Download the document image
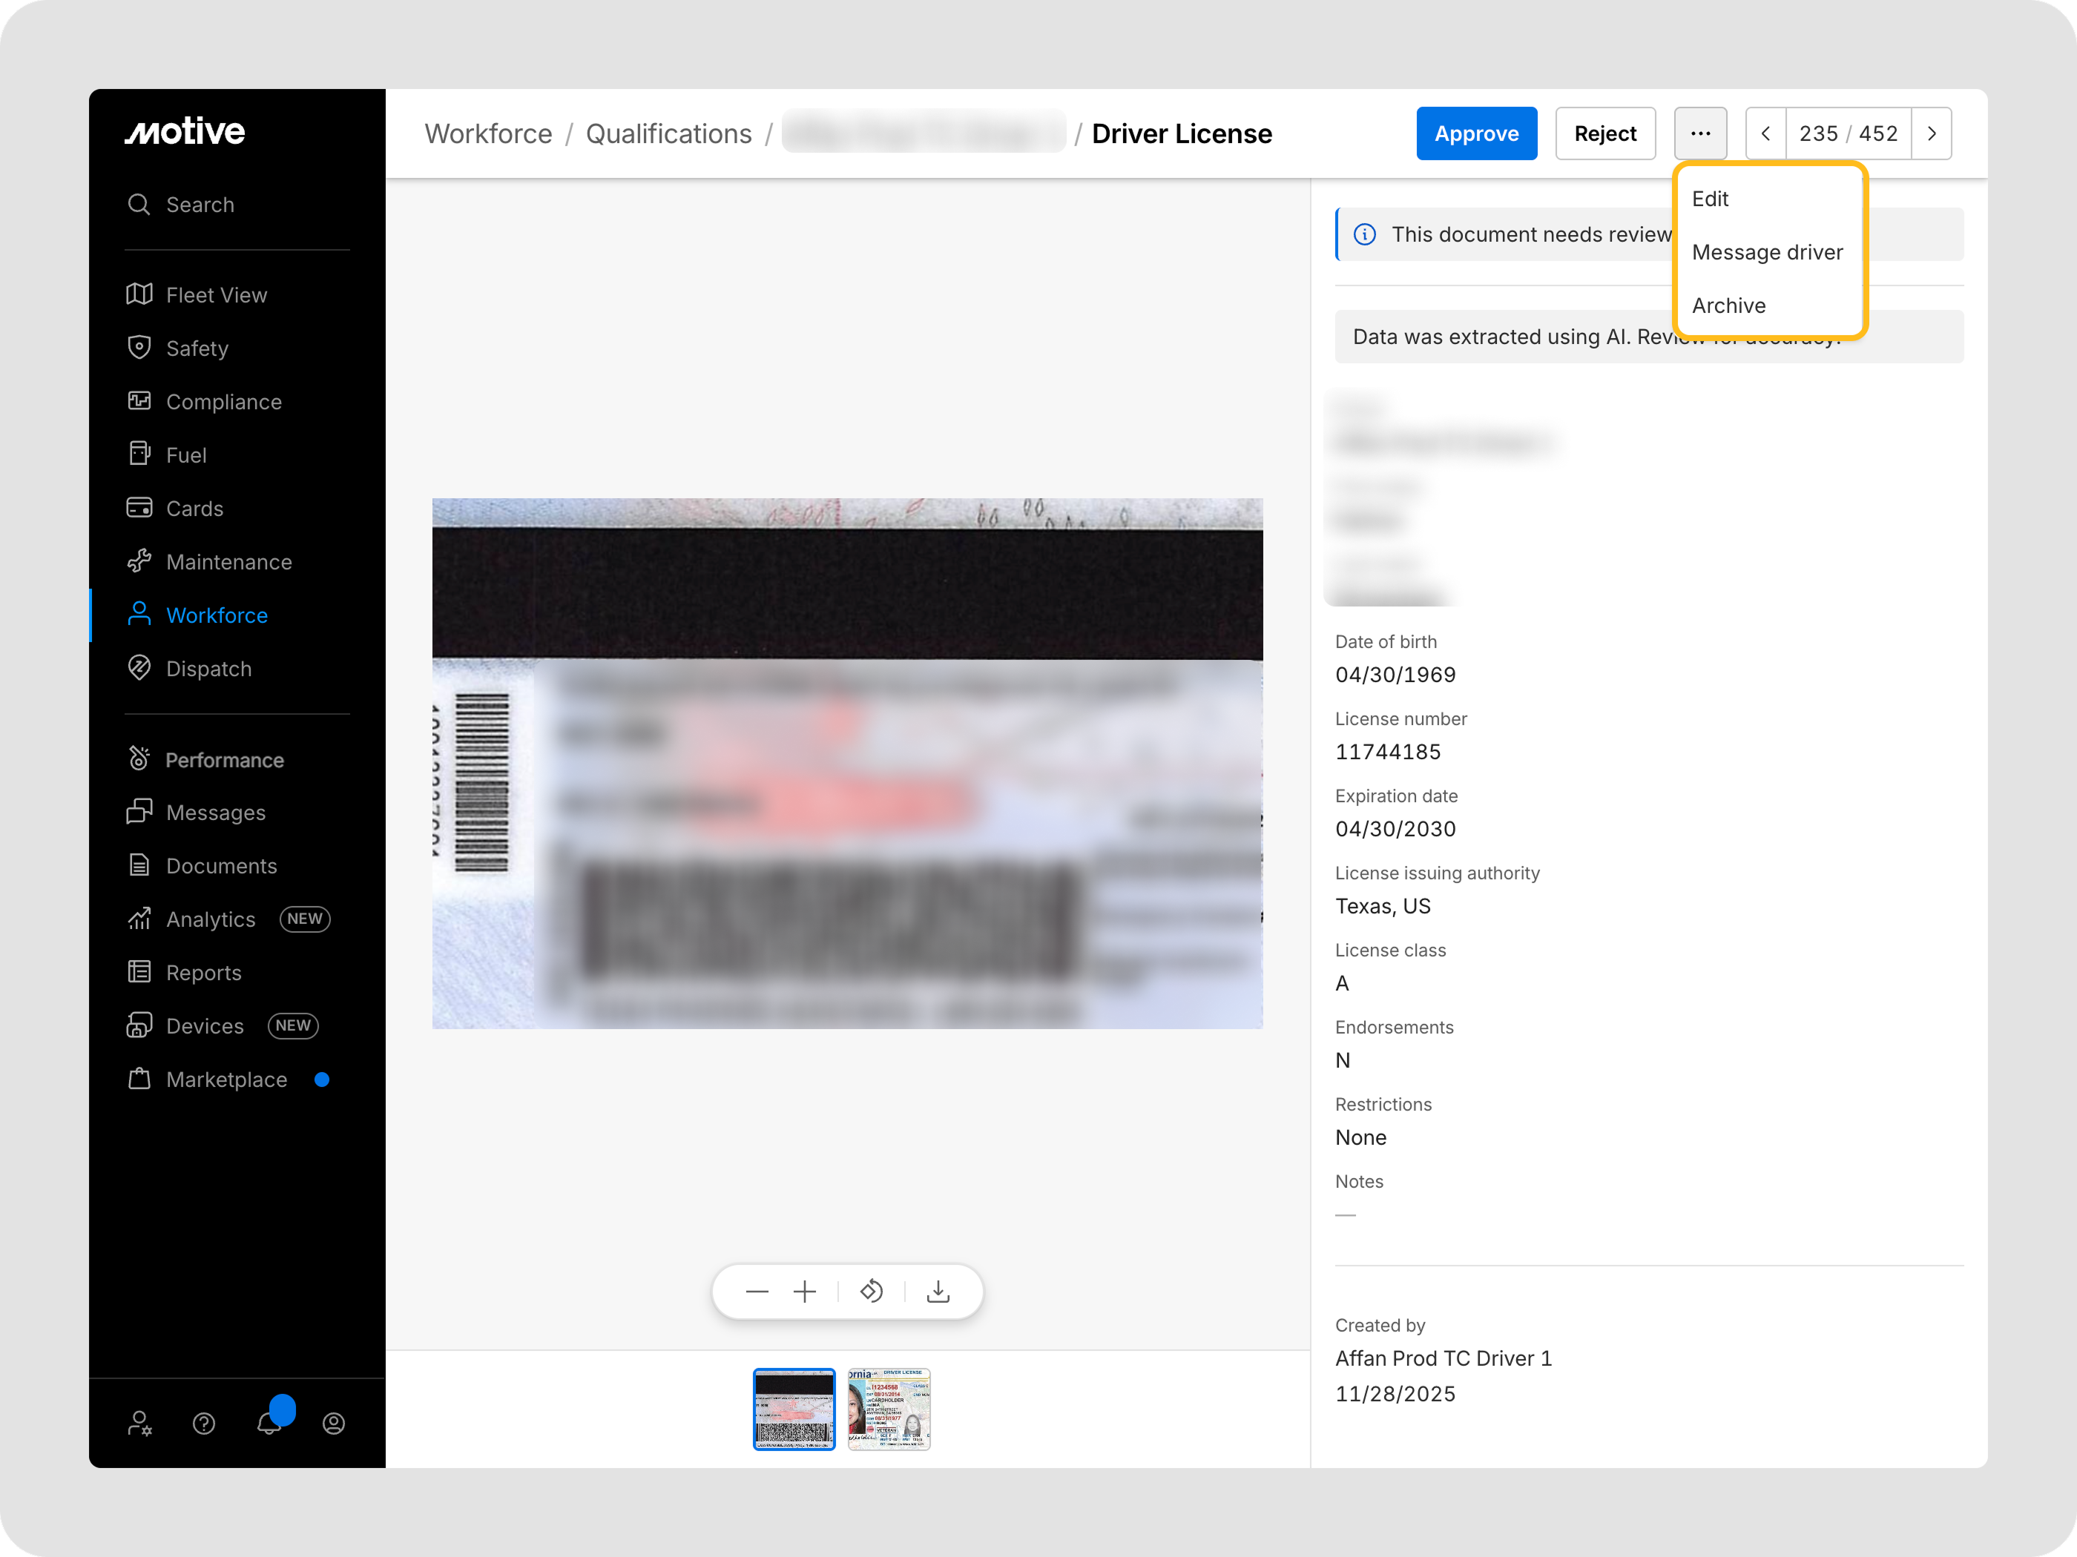Viewport: 2077px width, 1557px height. (937, 1292)
